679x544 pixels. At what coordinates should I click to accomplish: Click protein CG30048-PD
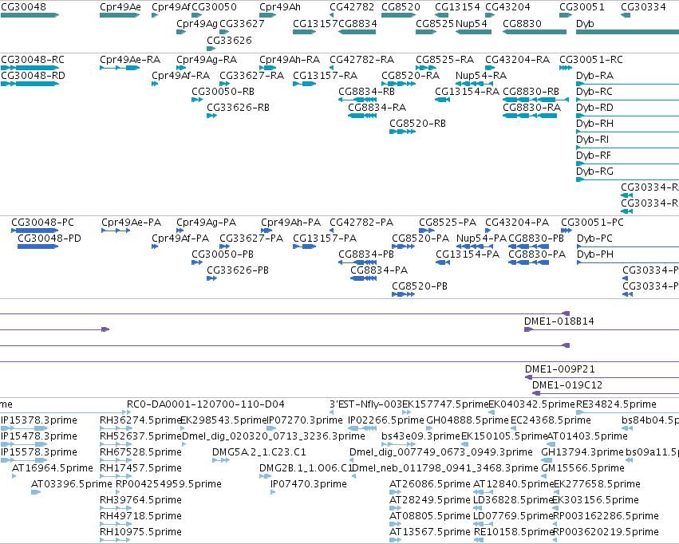point(49,238)
